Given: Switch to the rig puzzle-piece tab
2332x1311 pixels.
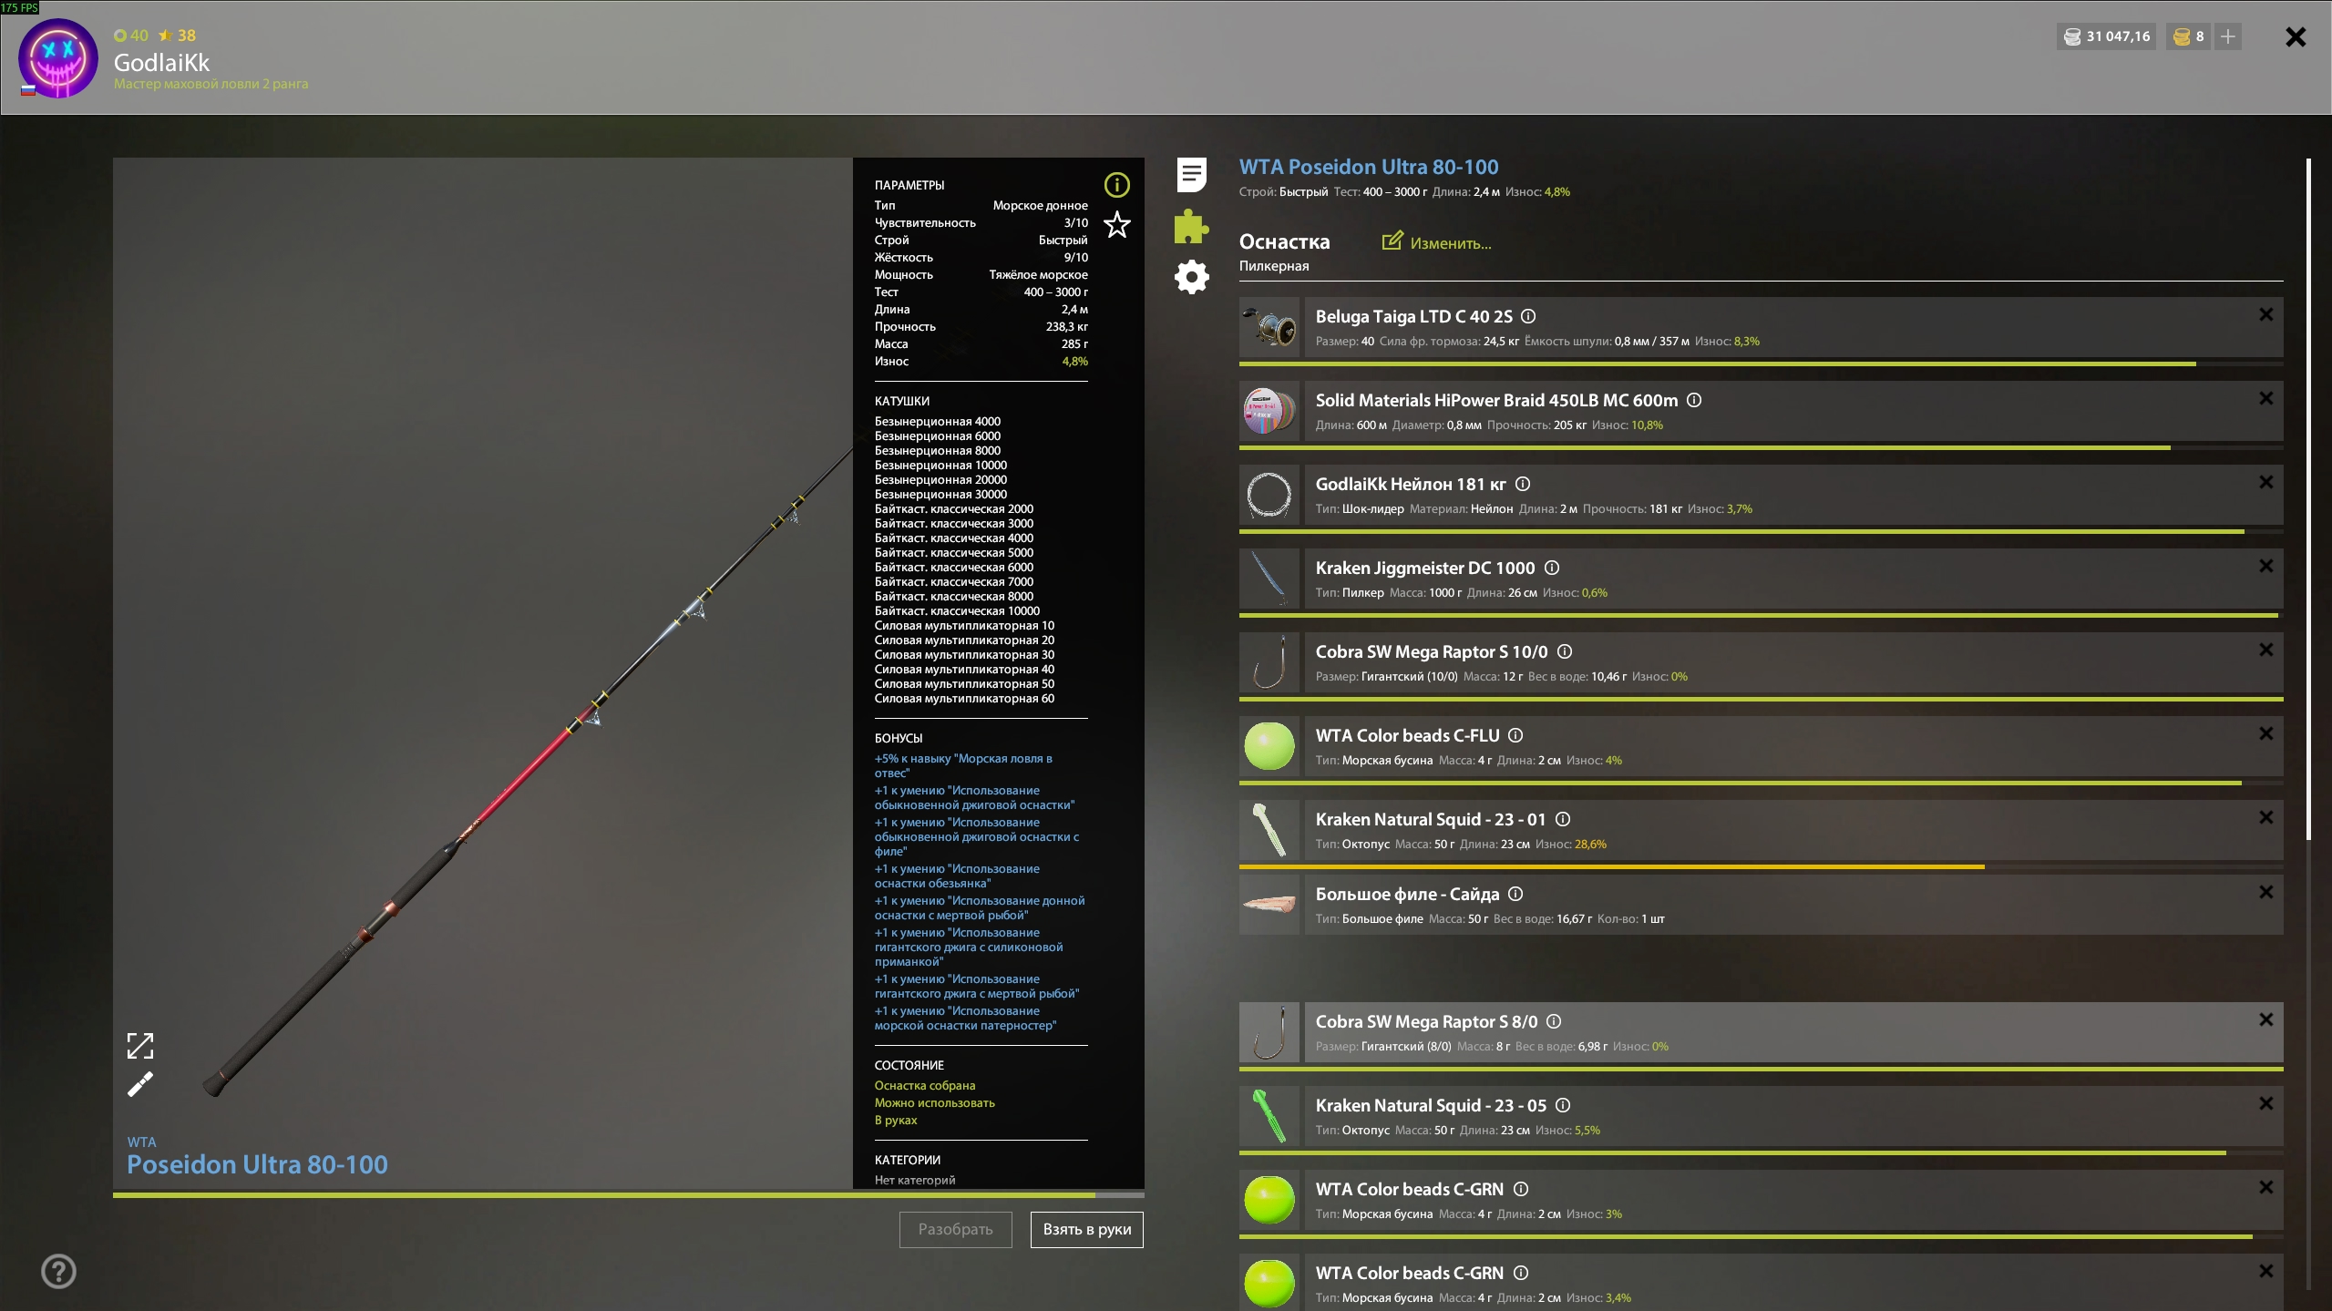Looking at the screenshot, I should point(1191,227).
